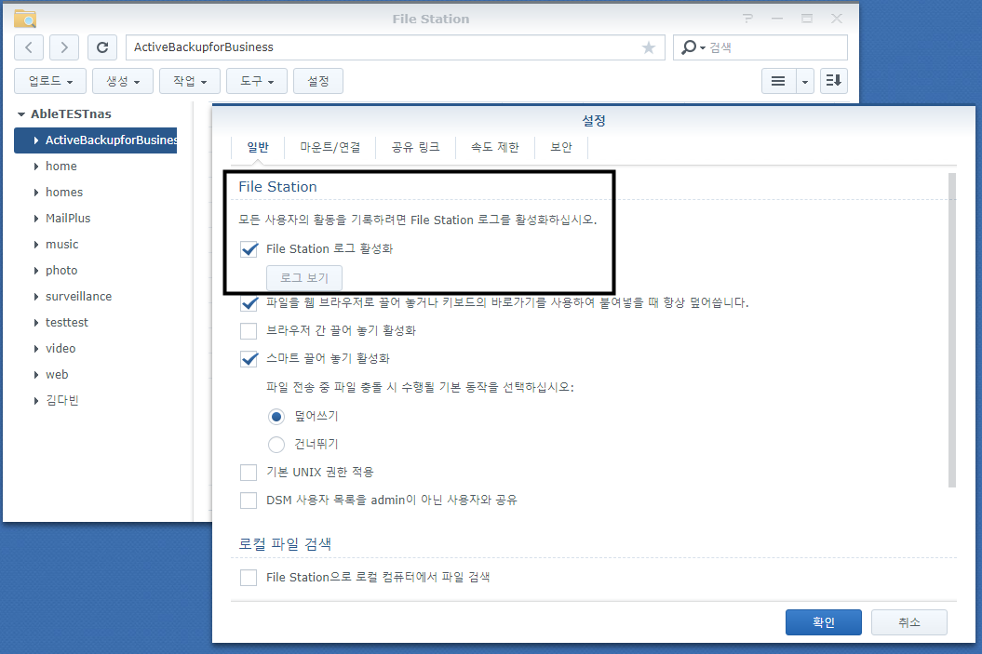Switch to the 마운트/연결 tab
The height and width of the screenshot is (654, 982).
click(330, 147)
